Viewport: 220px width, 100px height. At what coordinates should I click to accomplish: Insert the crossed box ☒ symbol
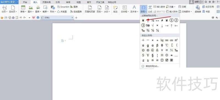coord(171,60)
